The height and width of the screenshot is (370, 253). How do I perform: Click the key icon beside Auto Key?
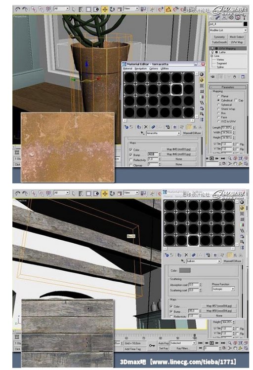[152, 345]
